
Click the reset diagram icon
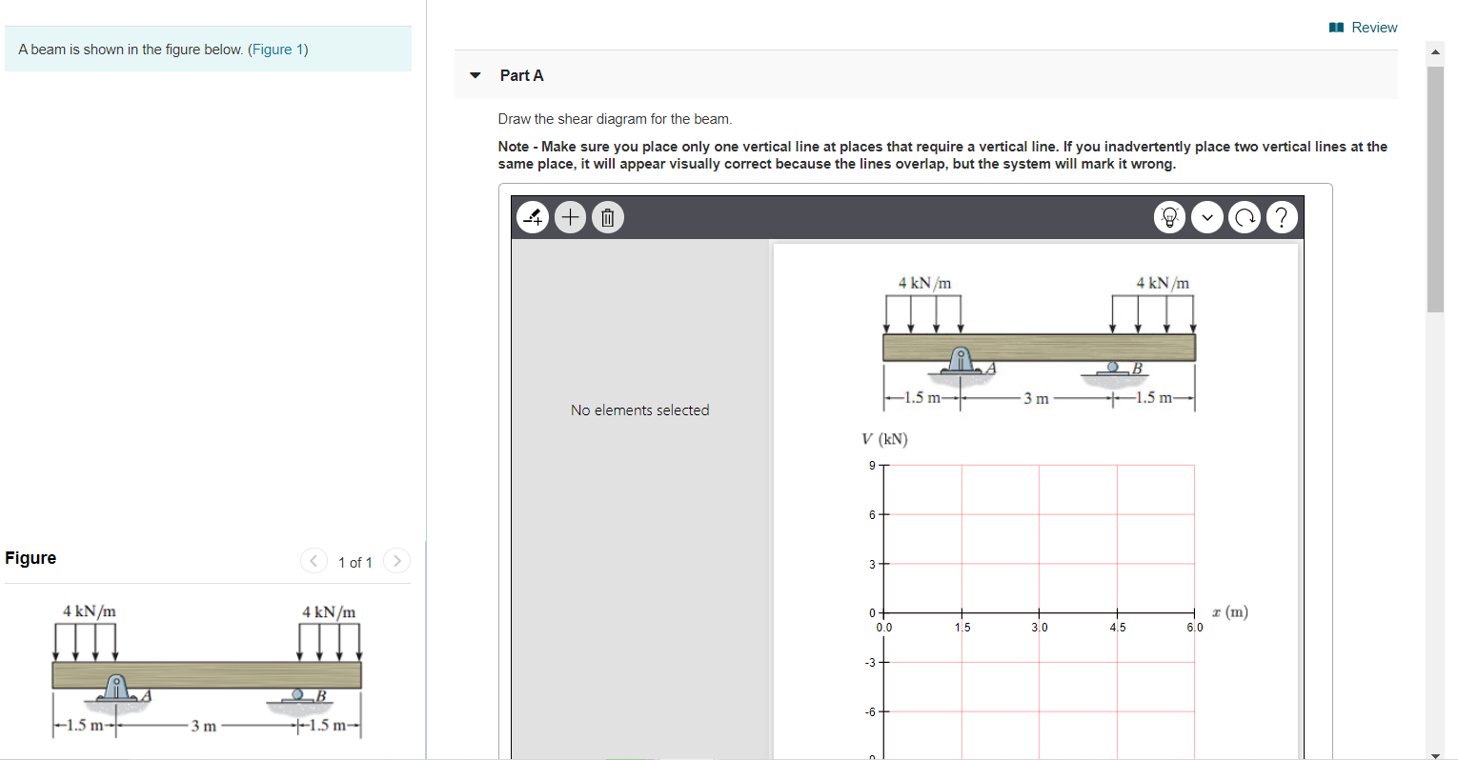point(1245,216)
